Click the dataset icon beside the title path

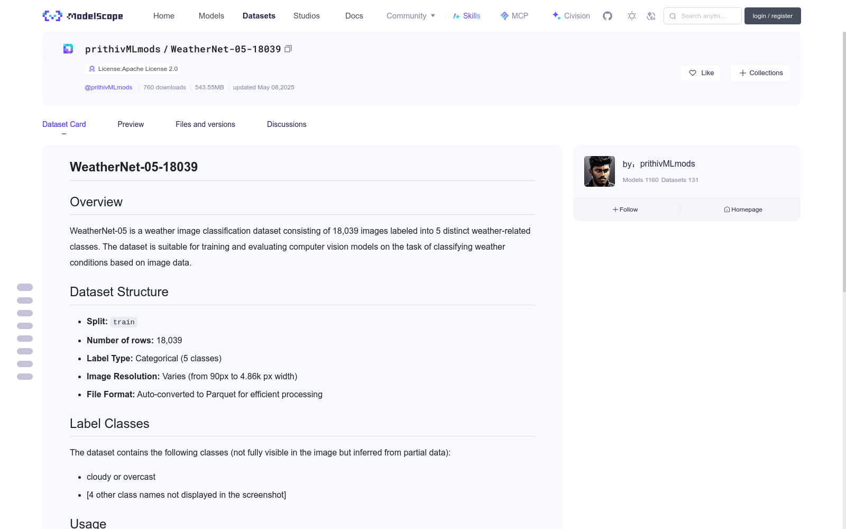[x=68, y=49]
